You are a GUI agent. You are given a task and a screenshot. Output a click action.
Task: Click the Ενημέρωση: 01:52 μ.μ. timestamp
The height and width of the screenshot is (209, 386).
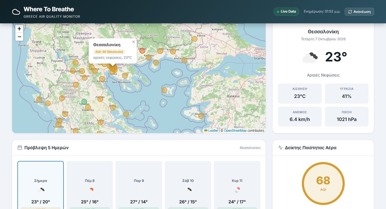point(322,12)
